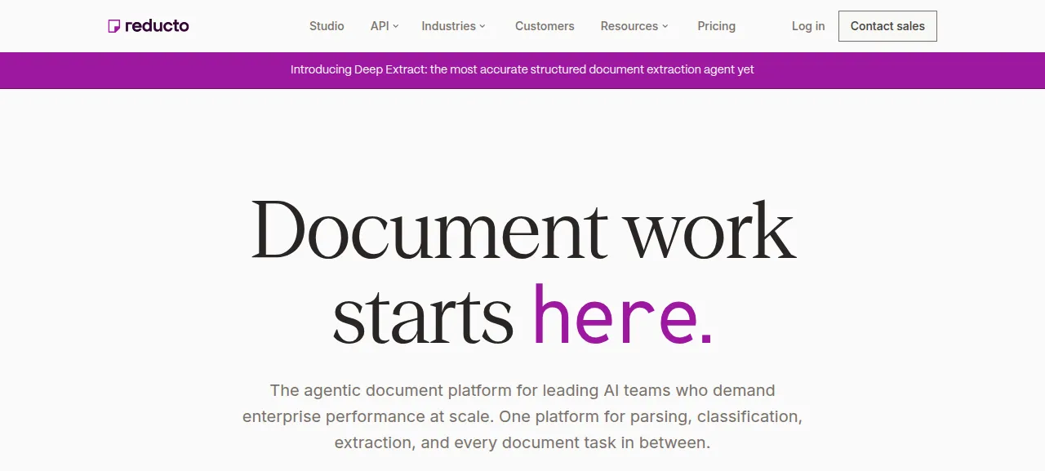Viewport: 1045px width, 471px height.
Task: Open the Deep Extract announcement banner
Action: click(522, 69)
